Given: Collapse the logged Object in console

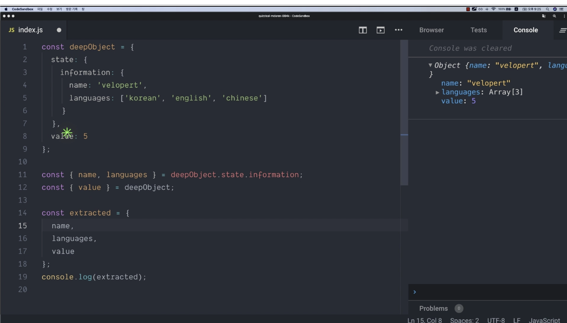Looking at the screenshot, I should tap(430, 65).
